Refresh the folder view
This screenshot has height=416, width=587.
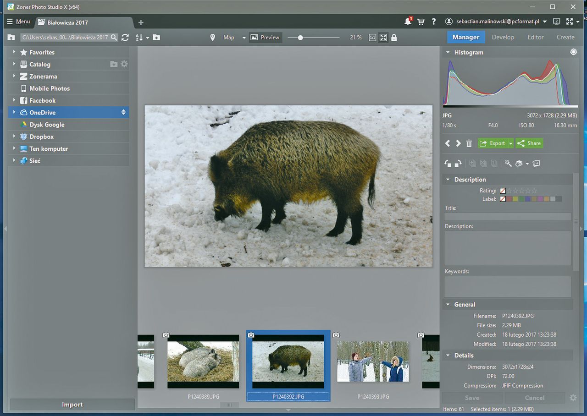(125, 38)
